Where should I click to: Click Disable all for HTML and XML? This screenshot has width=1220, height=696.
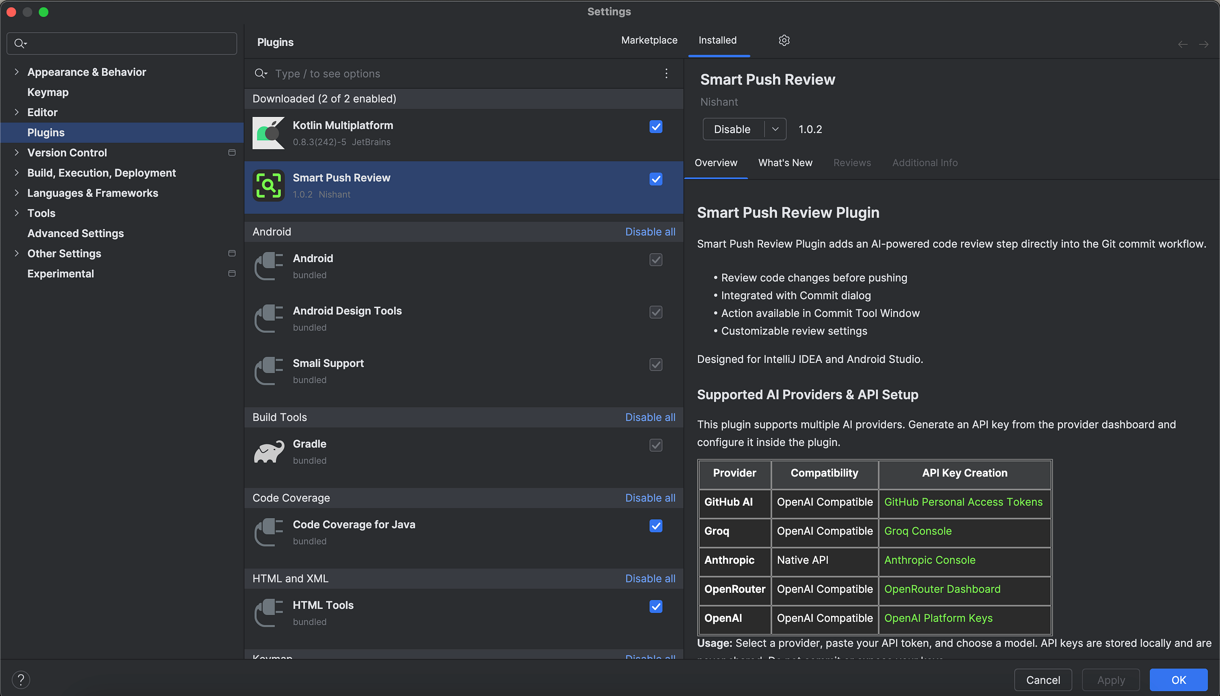(650, 579)
